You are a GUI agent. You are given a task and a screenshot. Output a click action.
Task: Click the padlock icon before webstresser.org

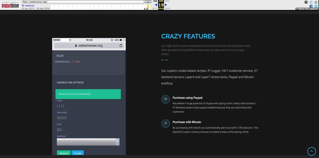76,46
